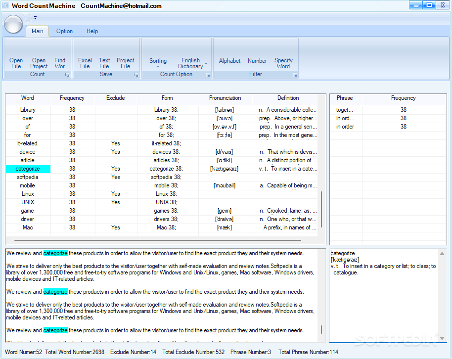Image resolution: width=452 pixels, height=359 pixels.
Task: Select the 'article' word entry
Action: click(x=28, y=160)
